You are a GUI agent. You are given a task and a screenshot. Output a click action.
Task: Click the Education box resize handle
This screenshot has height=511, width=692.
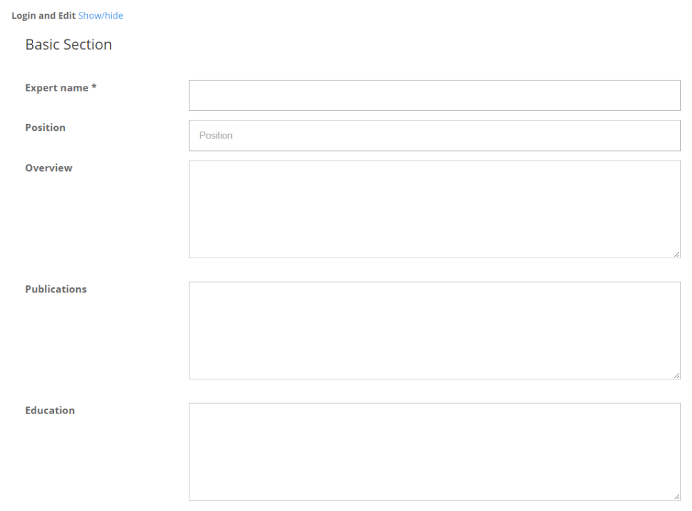[676, 496]
